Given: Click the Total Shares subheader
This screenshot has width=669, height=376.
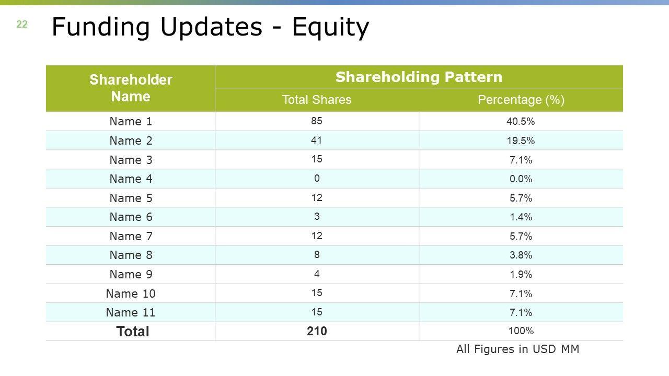Looking at the screenshot, I should coord(317,100).
